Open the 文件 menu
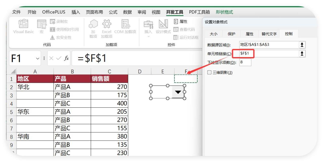Viewport: 323px width, 162px height. [x=16, y=12]
